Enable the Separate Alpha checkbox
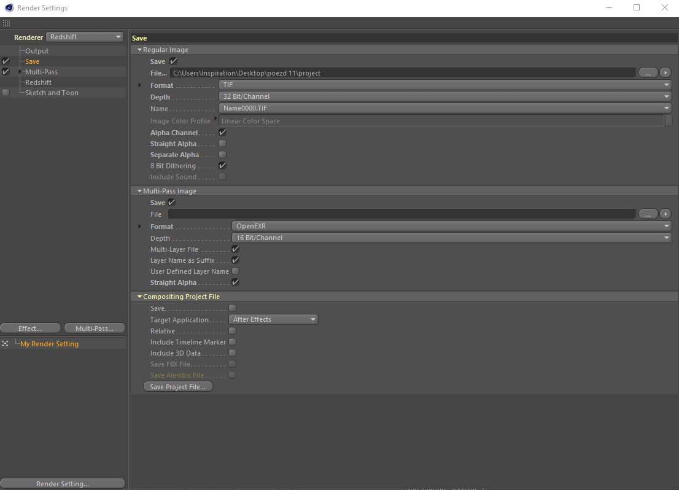The height and width of the screenshot is (490, 679). pos(223,155)
